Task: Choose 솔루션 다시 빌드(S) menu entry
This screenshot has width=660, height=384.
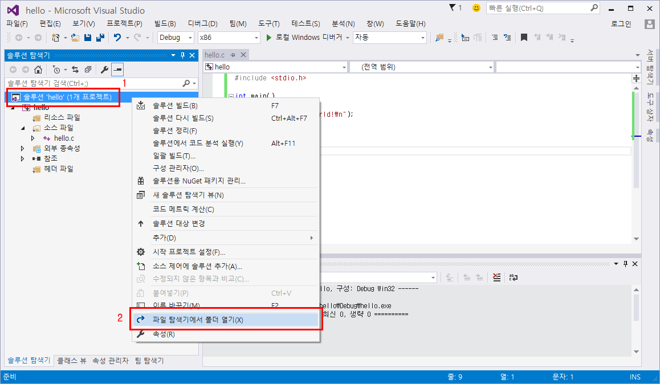Action: (226, 118)
